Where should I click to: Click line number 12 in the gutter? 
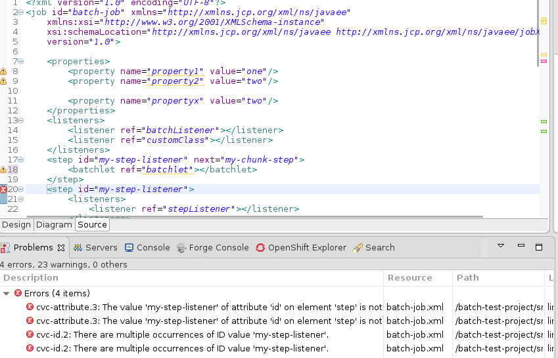pos(12,111)
